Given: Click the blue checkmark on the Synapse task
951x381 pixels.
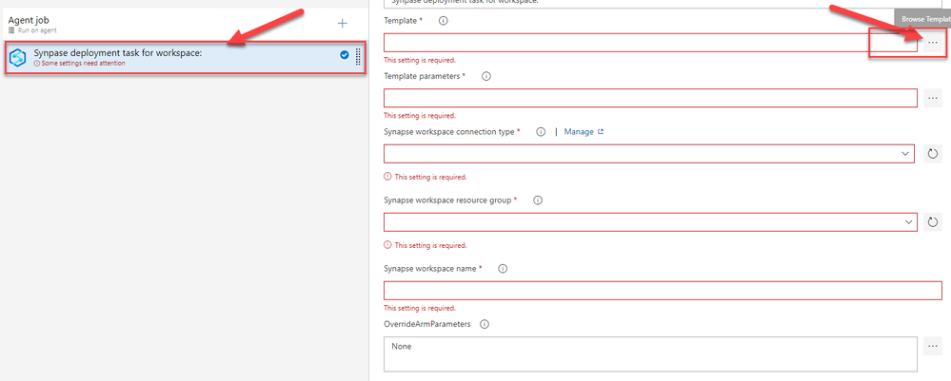Looking at the screenshot, I should pyautogui.click(x=345, y=55).
